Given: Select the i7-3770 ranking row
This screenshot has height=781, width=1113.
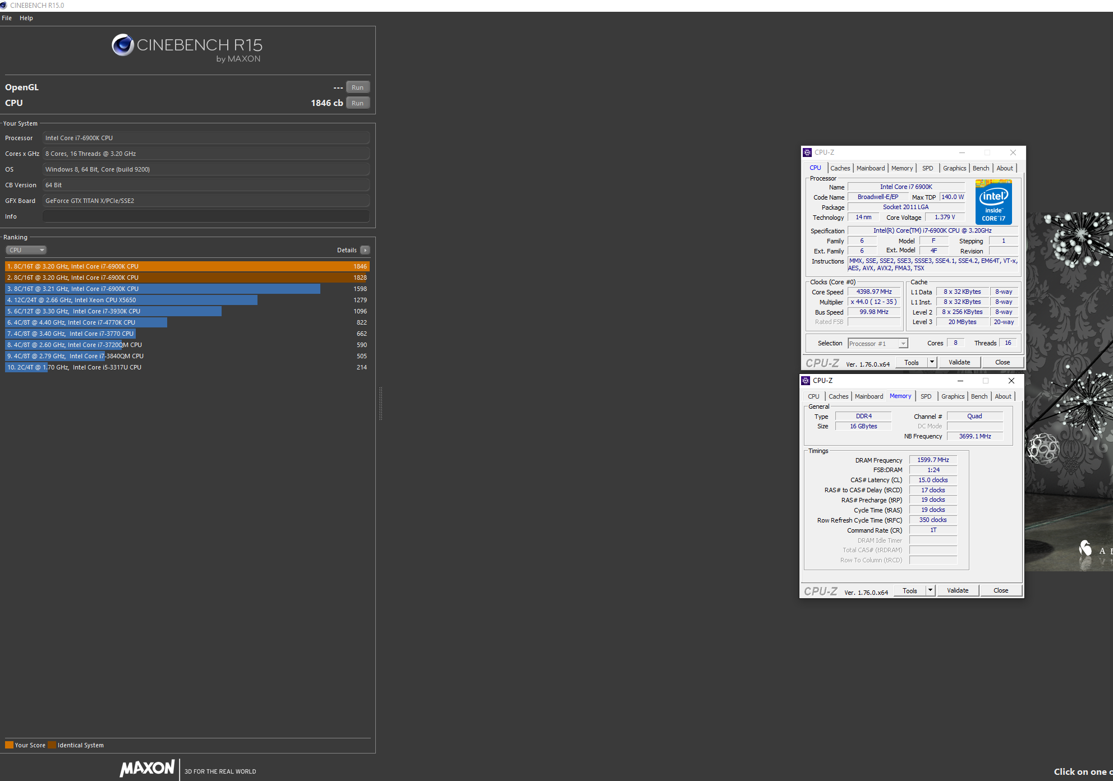Looking at the screenshot, I should point(187,334).
